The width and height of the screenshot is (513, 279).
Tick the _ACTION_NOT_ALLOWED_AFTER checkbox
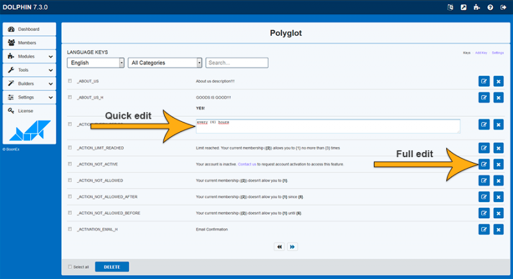pos(70,196)
